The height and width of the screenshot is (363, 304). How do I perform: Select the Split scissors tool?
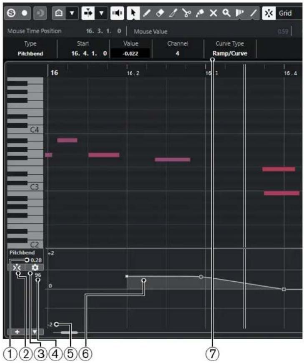click(x=186, y=13)
